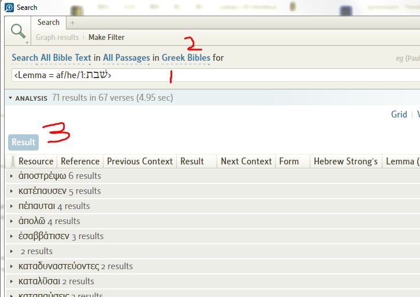This screenshot has height=297, width=420.
Task: Expand the ἀπολῶ 4 results group
Action: click(x=11, y=221)
